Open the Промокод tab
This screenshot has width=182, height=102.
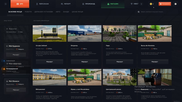click(x=88, y=4)
